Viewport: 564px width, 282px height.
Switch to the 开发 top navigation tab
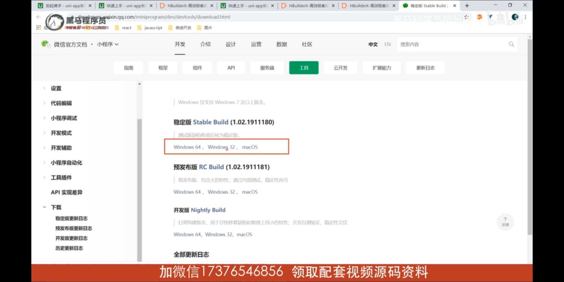point(180,44)
